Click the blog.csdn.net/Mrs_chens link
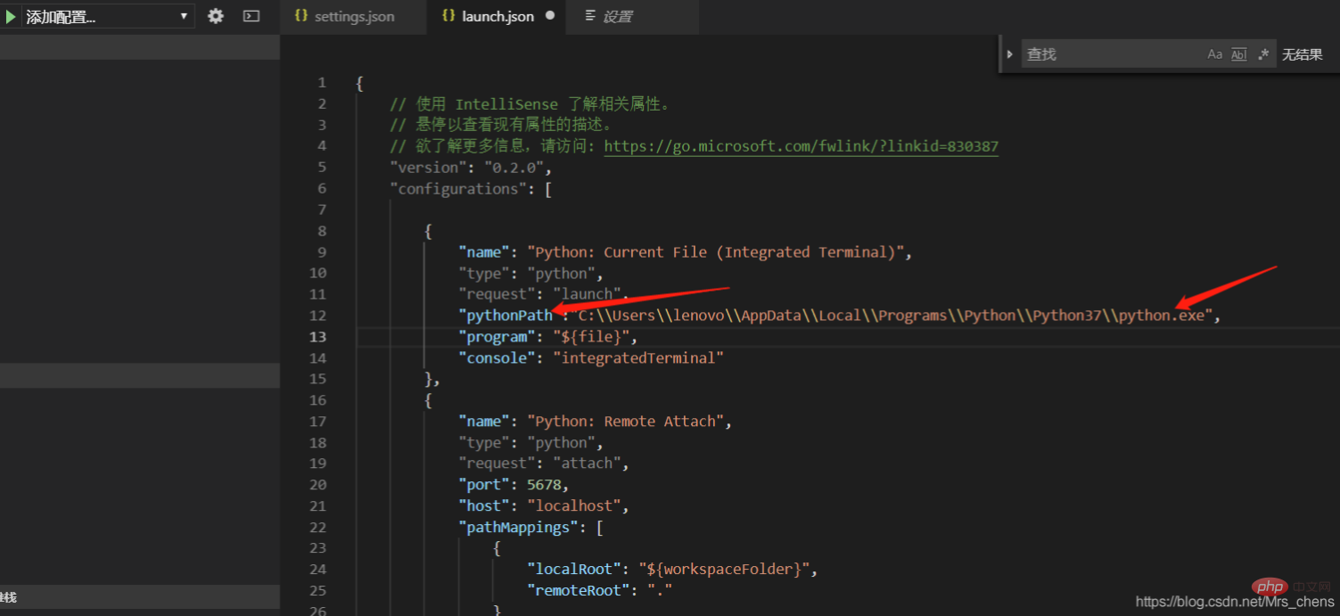The image size is (1340, 616). click(x=1235, y=602)
